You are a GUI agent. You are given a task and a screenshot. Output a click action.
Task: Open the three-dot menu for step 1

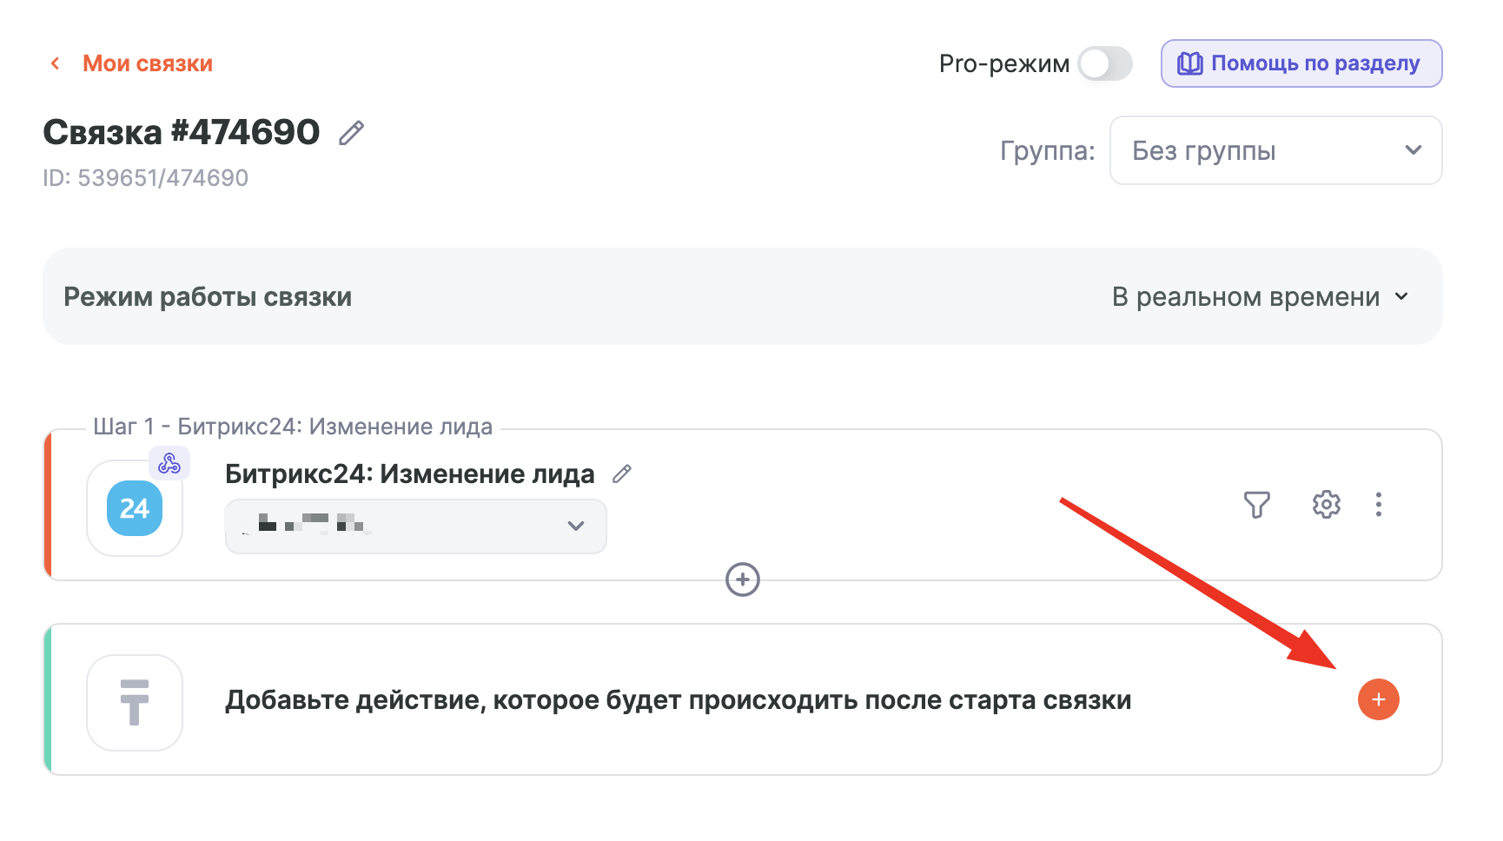point(1378,504)
